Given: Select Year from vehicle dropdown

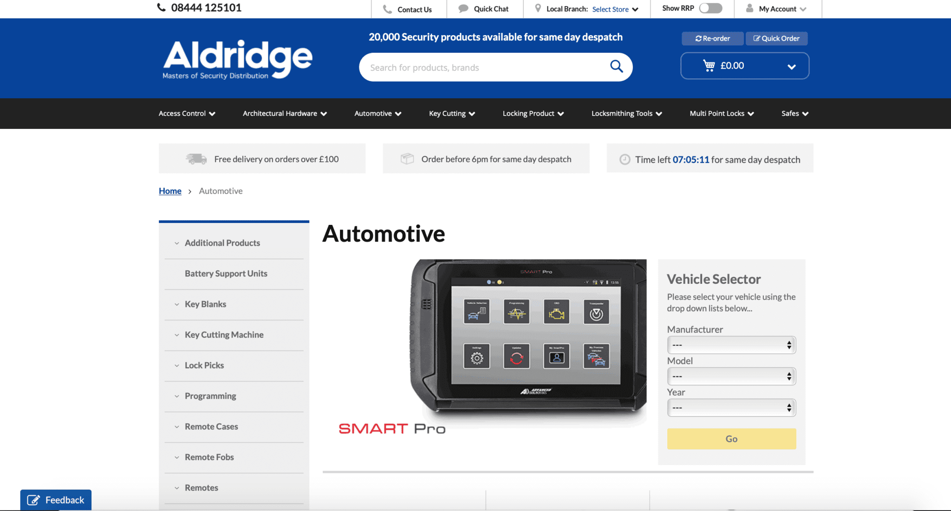Looking at the screenshot, I should pos(730,408).
